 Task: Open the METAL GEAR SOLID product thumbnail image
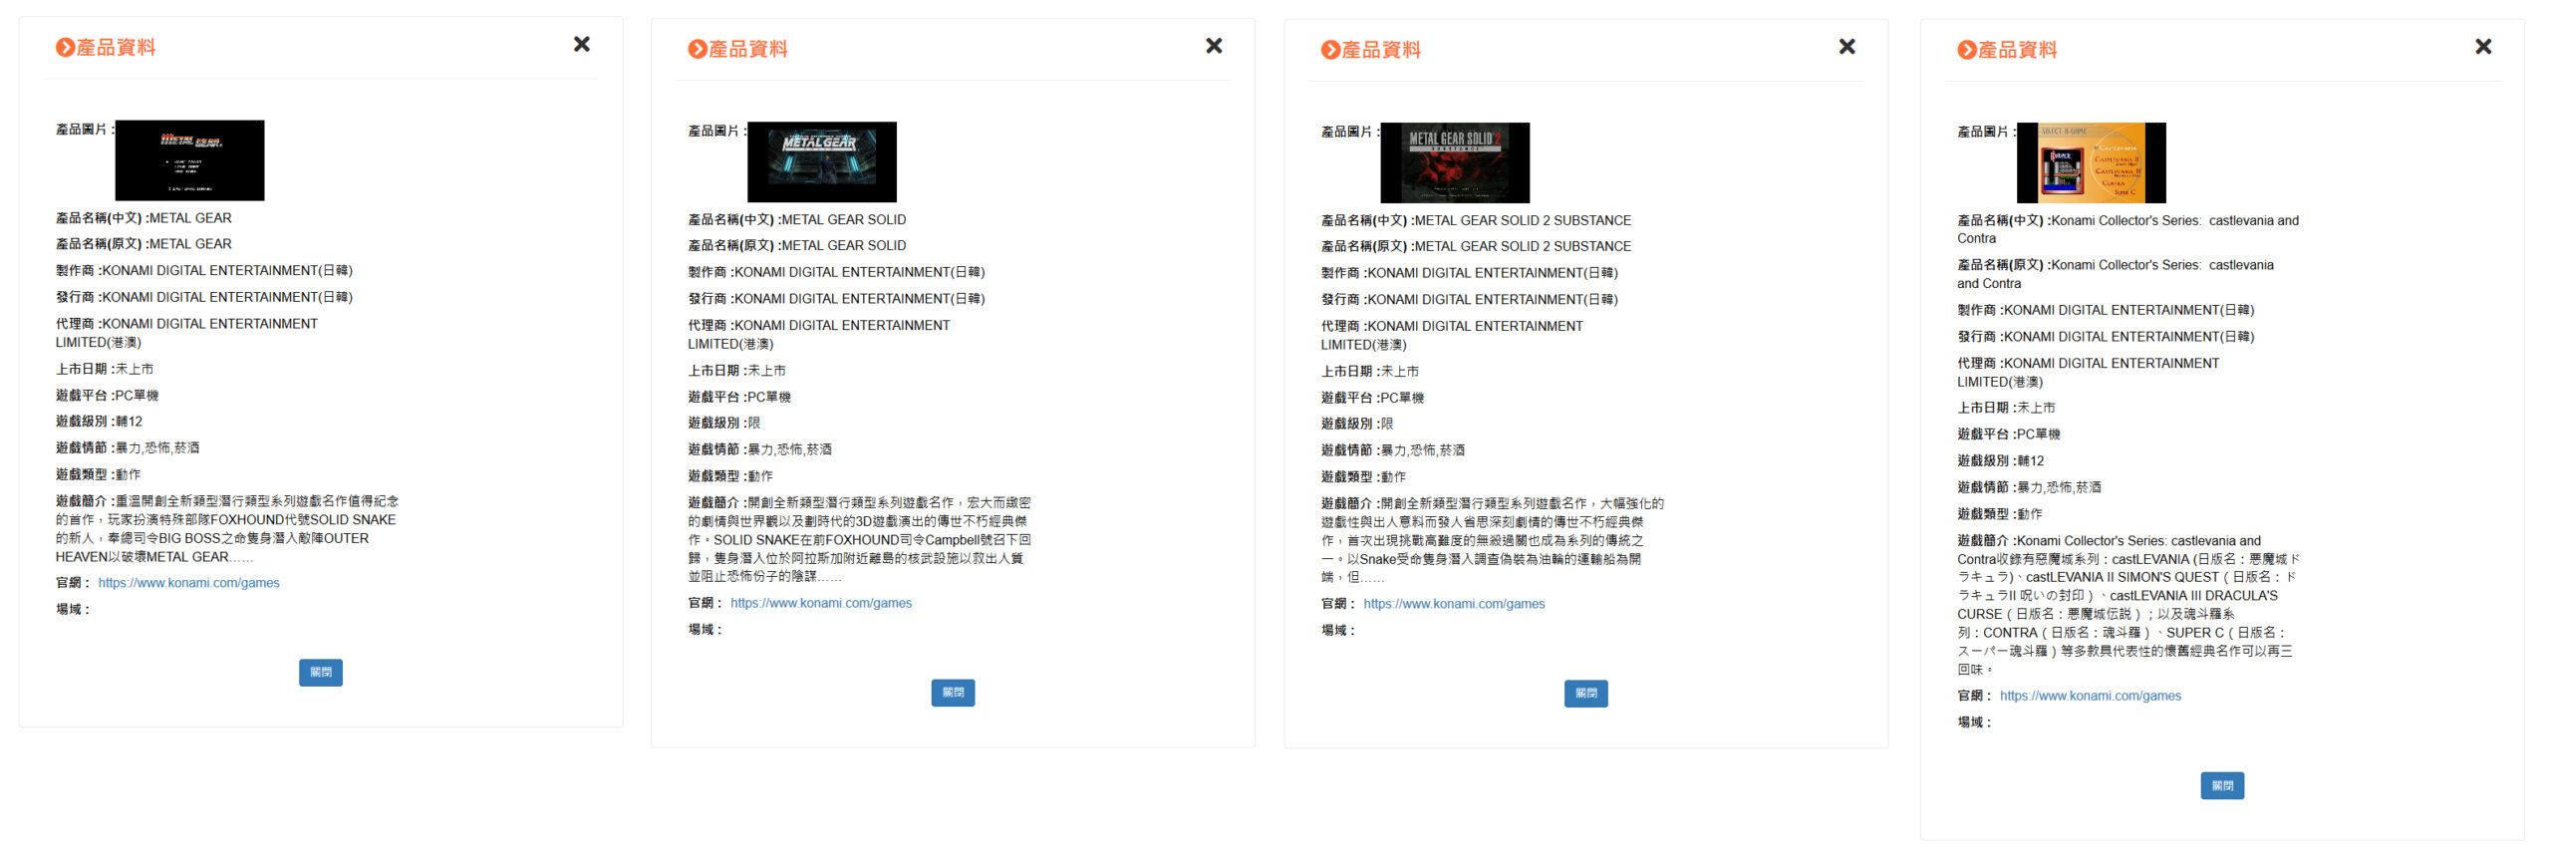[x=822, y=162]
